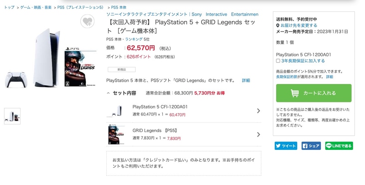Click the PlayStation 5 CFI-1200A01 set item name

pyautogui.click(x=160, y=107)
